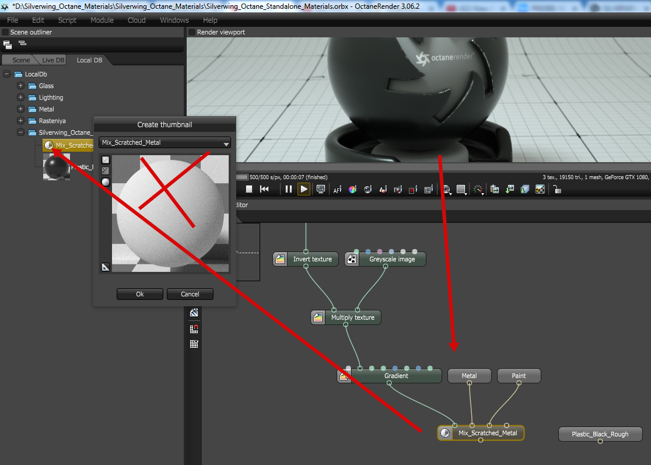Screen dimensions: 651x465
Task: Click the black plastic sphere thumbnail
Action: tap(57, 166)
